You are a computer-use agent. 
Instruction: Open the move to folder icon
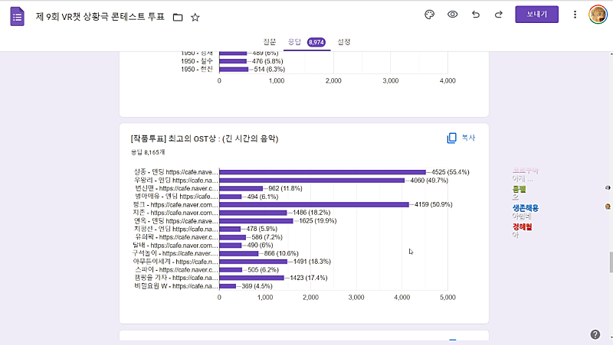(x=178, y=17)
